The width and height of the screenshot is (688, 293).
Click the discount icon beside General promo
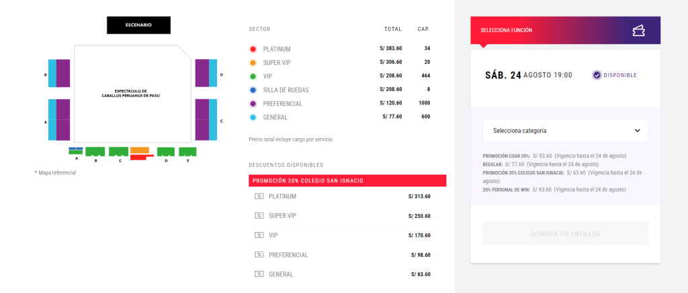click(259, 274)
